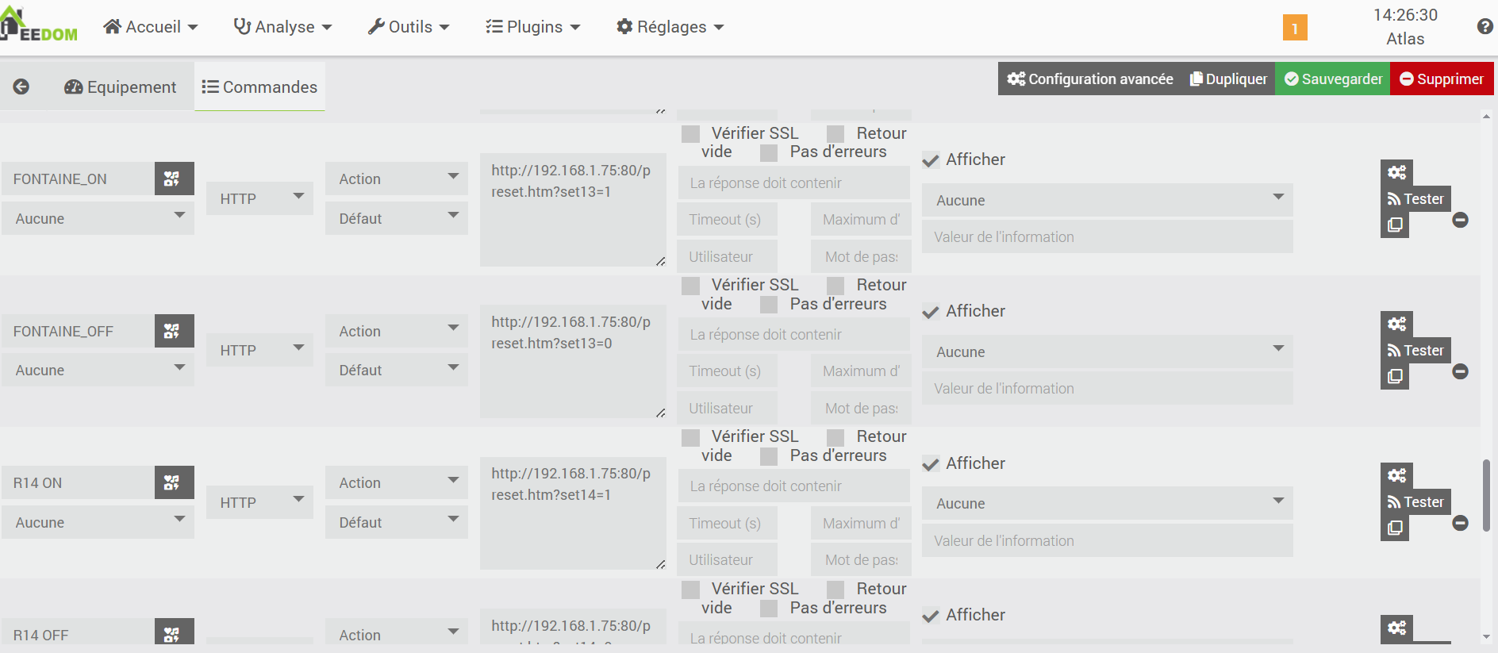Screen dimensions: 1498x653
Task: Toggle Retour vide for FONTAINE_ON
Action: click(835, 133)
